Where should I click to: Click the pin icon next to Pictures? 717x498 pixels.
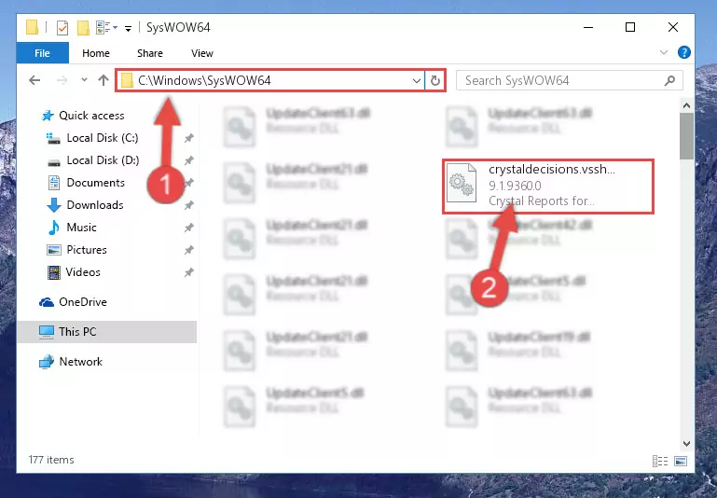pyautogui.click(x=188, y=250)
